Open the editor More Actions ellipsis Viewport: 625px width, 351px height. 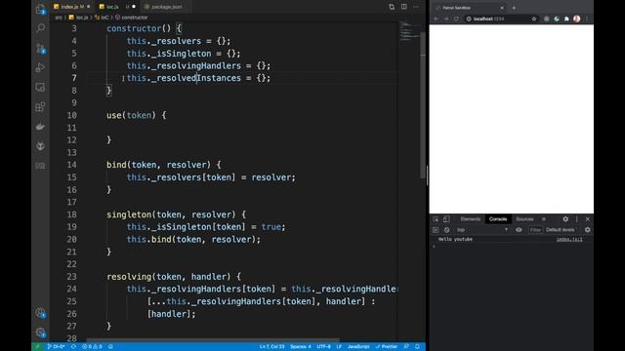[x=416, y=7]
